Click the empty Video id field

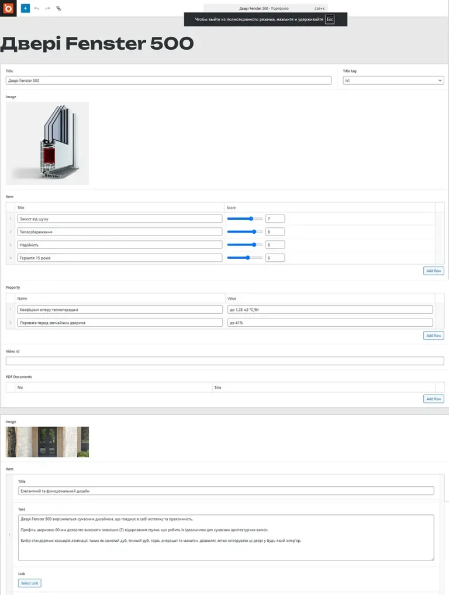coord(224,361)
